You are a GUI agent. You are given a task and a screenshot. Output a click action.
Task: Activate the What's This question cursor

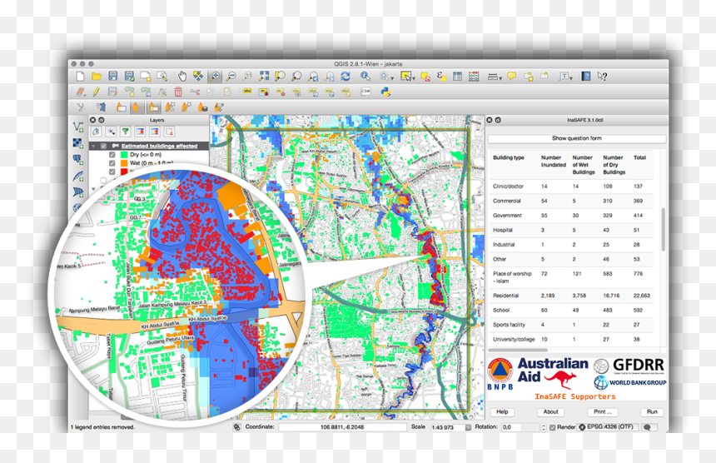pos(602,77)
